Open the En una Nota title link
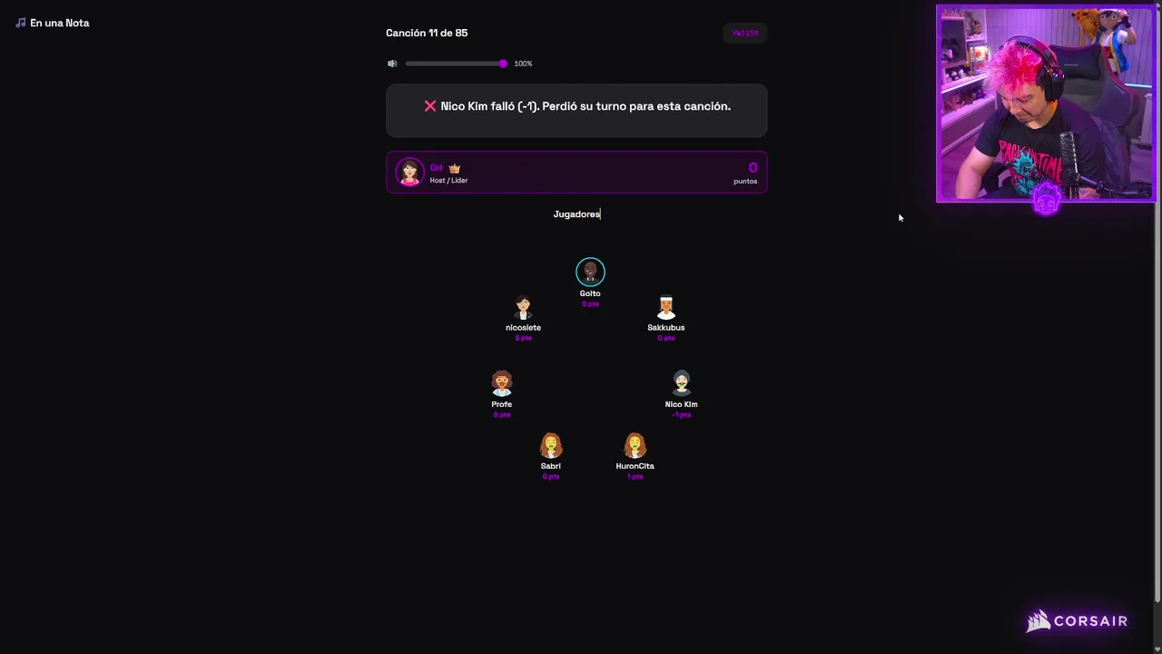The height and width of the screenshot is (654, 1162). click(60, 23)
